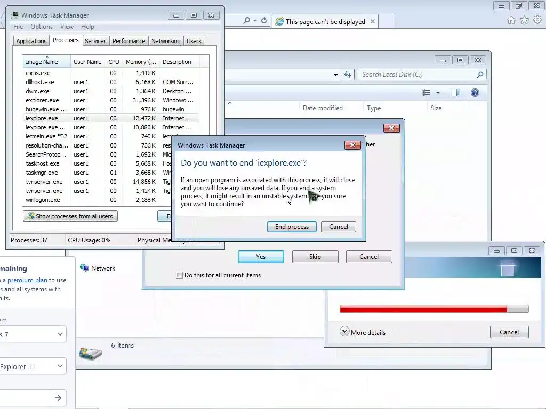Cancel the operation in the progress dialog
The height and width of the screenshot is (409, 546).
(x=509, y=332)
